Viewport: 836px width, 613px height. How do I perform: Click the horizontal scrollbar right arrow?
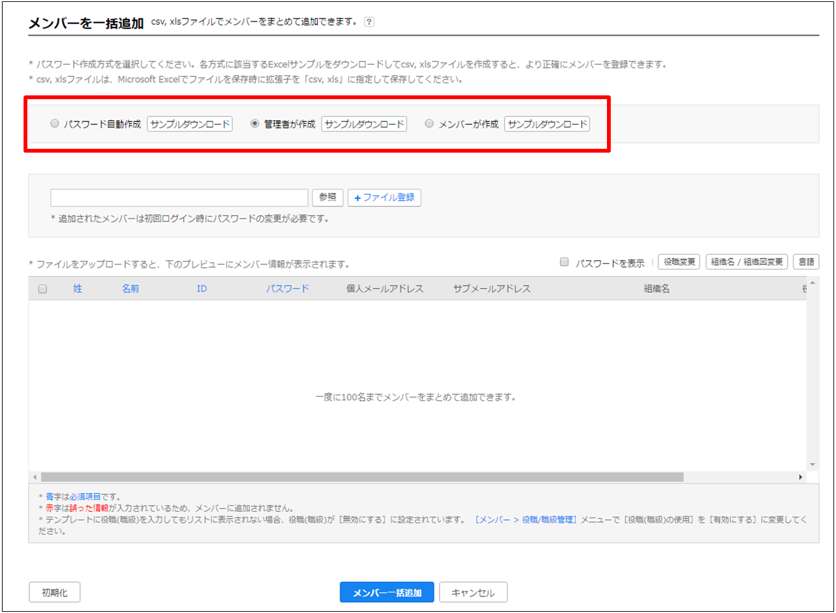tap(800, 477)
